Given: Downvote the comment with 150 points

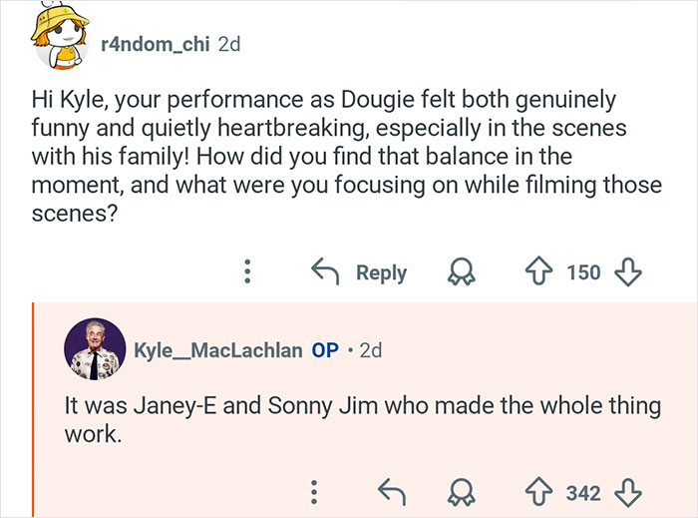Looking at the screenshot, I should pos(628,271).
